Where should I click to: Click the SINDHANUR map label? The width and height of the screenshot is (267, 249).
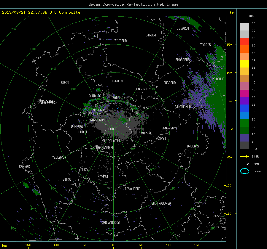183,107
